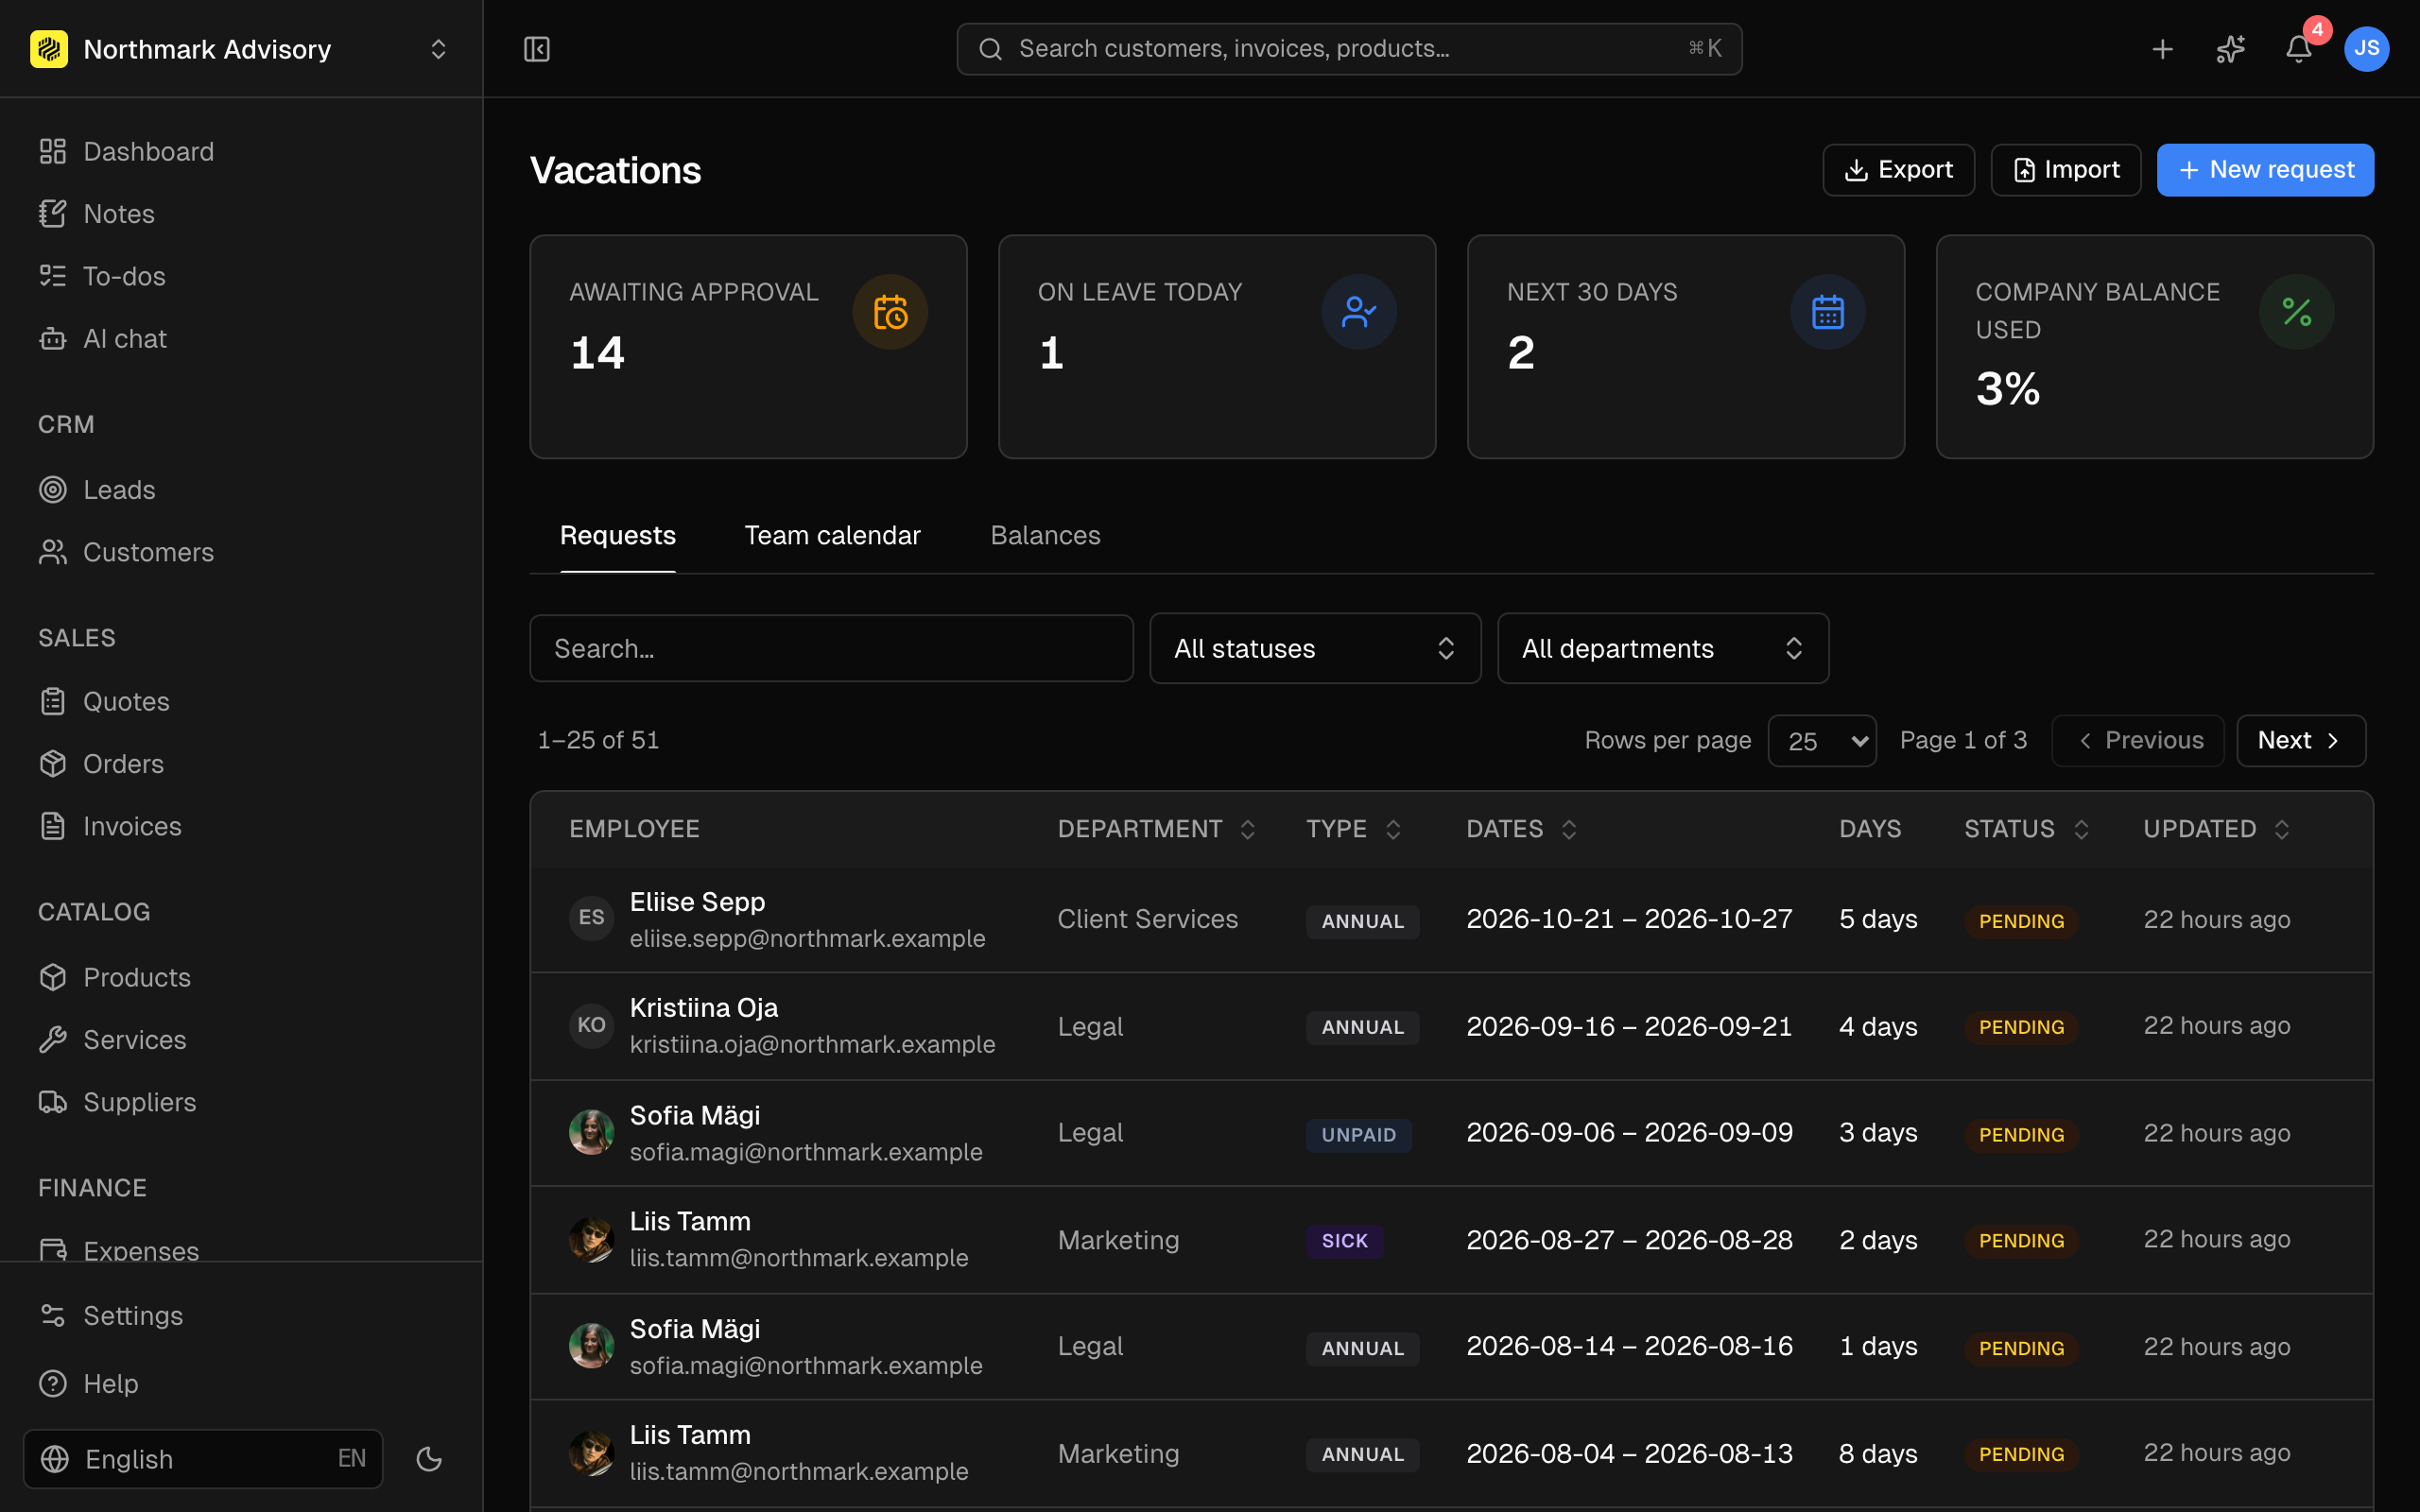Toggle dark mode moon icon
Screen dimensions: 2420x1512
(x=429, y=1459)
